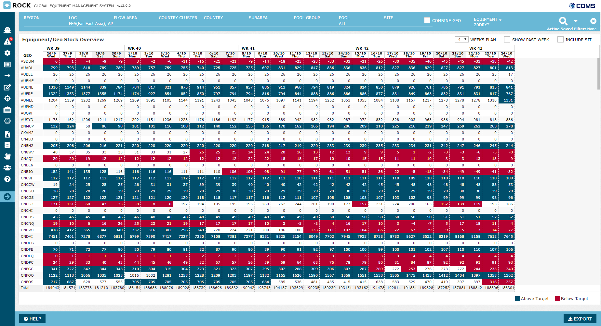Click the database stack icon in sidebar
Image resolution: width=601 pixels, height=326 pixels.
coord(7,145)
